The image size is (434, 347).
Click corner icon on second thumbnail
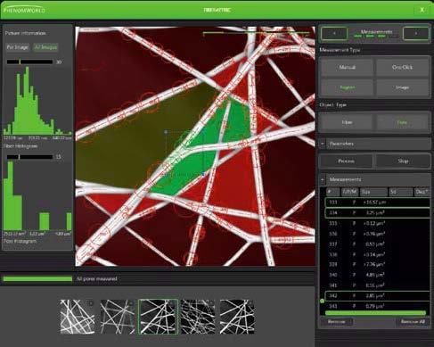tap(131, 303)
